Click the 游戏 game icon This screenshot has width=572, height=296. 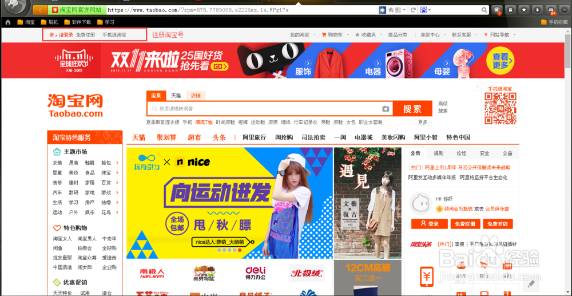click(460, 265)
